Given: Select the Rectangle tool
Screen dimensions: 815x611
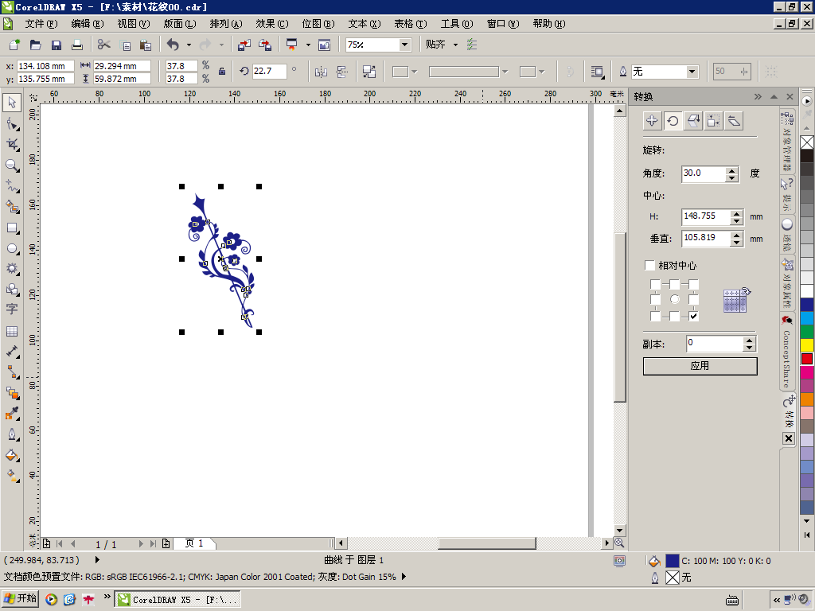Looking at the screenshot, I should point(12,228).
